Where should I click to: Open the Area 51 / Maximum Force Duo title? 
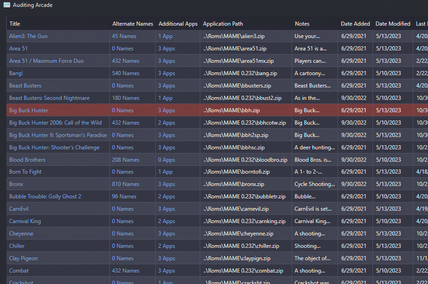point(46,61)
